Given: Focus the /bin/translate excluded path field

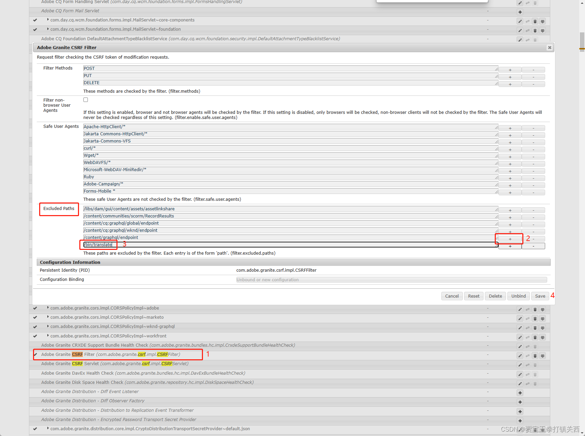Looking at the screenshot, I should coord(291,245).
